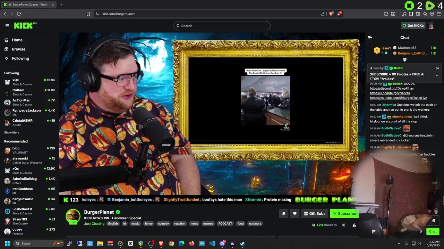Open media control music note icon
444x249 pixels.
pos(404,14)
